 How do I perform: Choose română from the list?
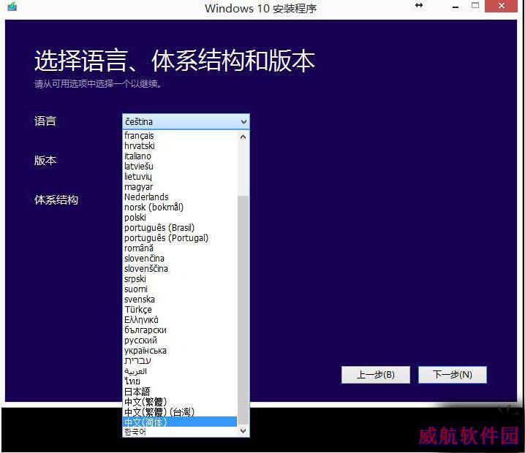(x=180, y=248)
